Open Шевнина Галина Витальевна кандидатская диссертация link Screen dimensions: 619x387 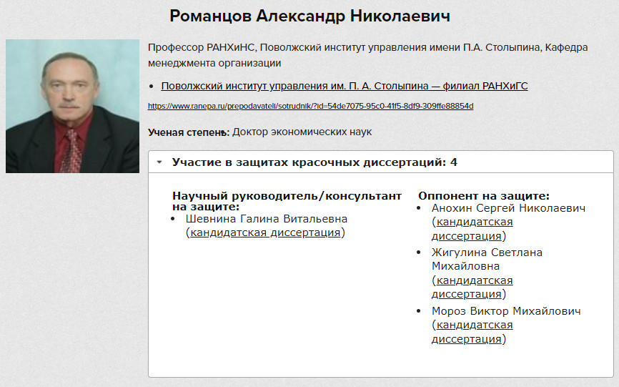pyautogui.click(x=265, y=232)
